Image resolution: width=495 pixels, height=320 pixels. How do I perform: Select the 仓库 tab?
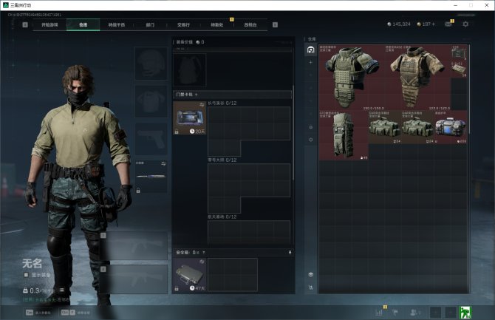83,24
